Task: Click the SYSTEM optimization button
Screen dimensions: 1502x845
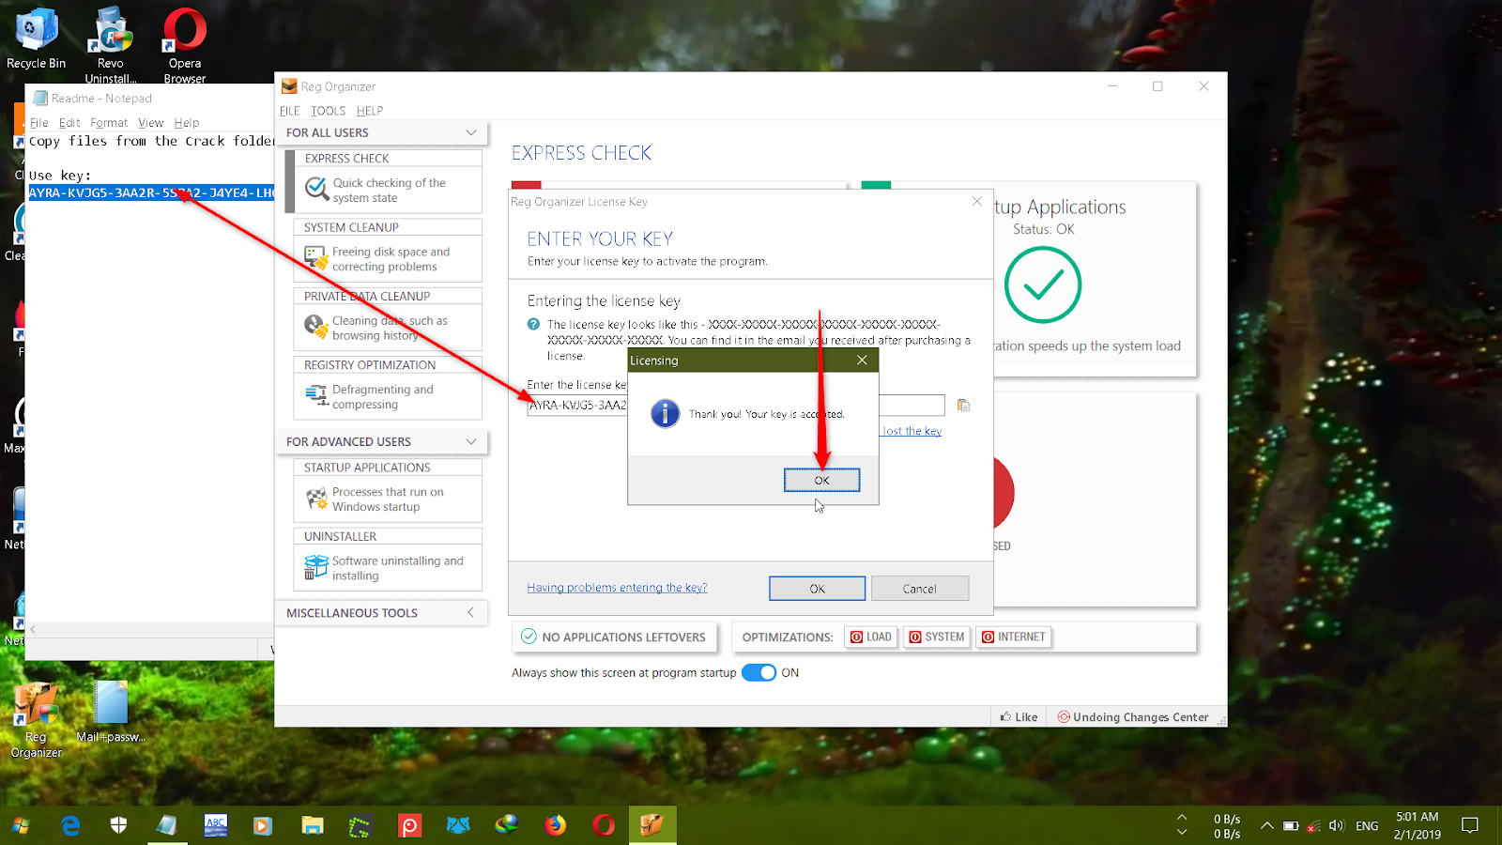Action: click(937, 637)
